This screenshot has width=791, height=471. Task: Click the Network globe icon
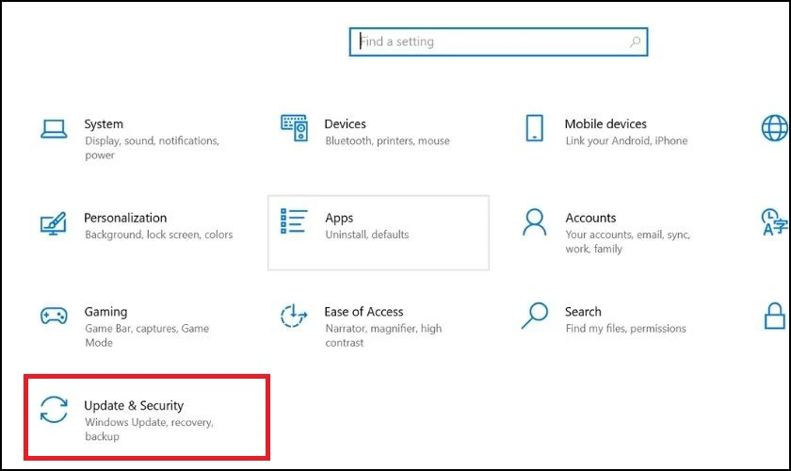(x=774, y=128)
